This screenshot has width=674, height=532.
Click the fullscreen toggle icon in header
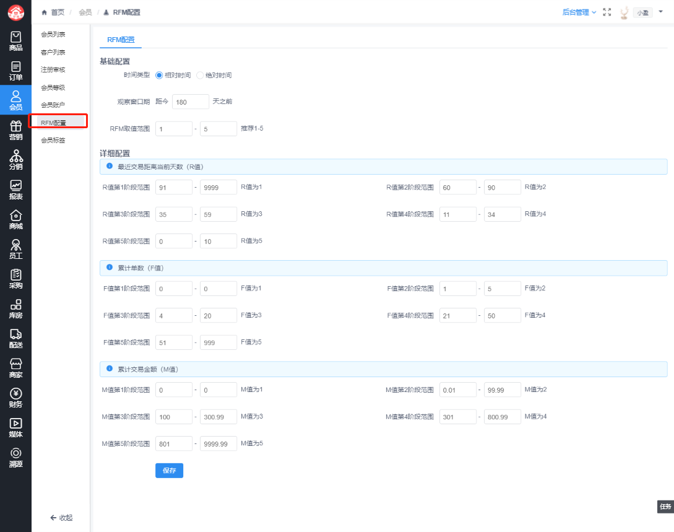[607, 12]
